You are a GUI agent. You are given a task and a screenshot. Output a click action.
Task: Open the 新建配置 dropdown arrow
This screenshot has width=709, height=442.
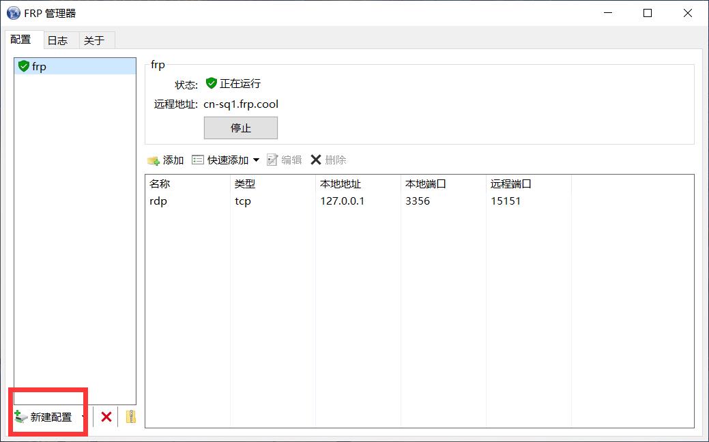coord(83,417)
